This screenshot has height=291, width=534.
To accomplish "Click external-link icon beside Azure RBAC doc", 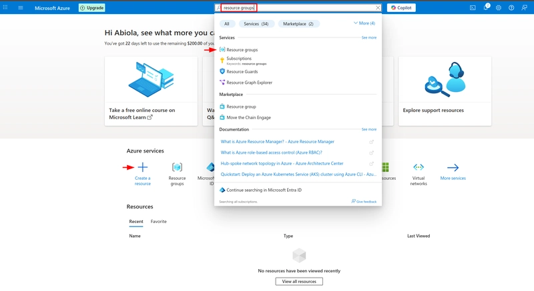I will (372, 152).
